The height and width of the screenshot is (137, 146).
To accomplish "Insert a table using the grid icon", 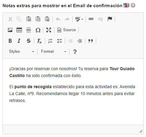I will 19,30.
